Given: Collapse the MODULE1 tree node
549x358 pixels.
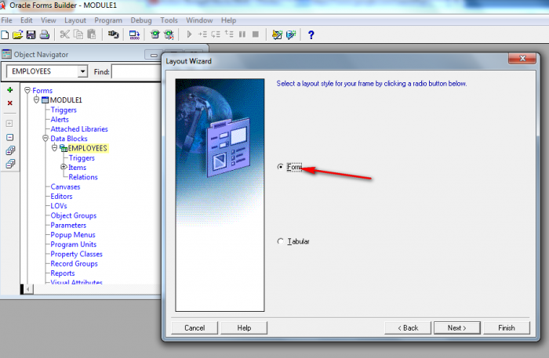Looking at the screenshot, I should click(x=36, y=99).
